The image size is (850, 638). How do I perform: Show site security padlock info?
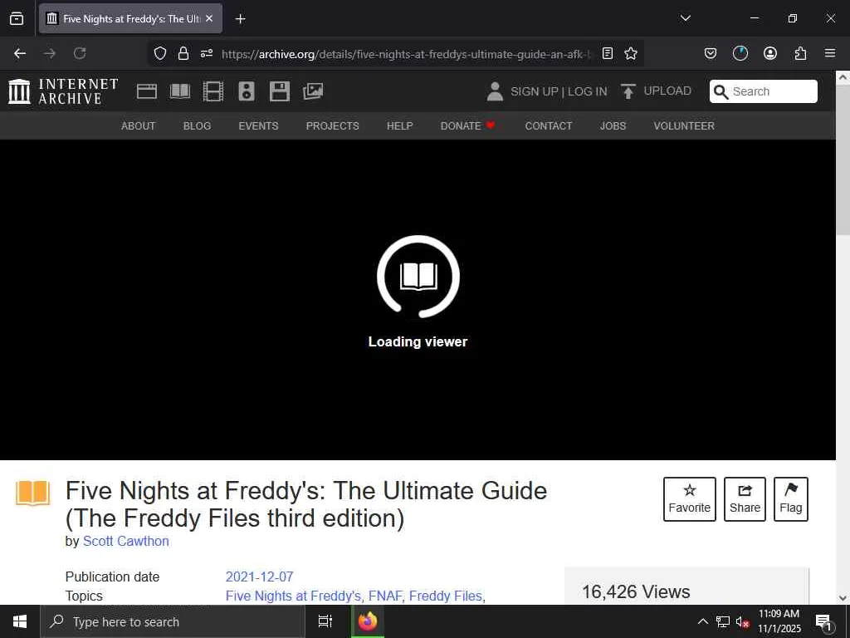(183, 53)
